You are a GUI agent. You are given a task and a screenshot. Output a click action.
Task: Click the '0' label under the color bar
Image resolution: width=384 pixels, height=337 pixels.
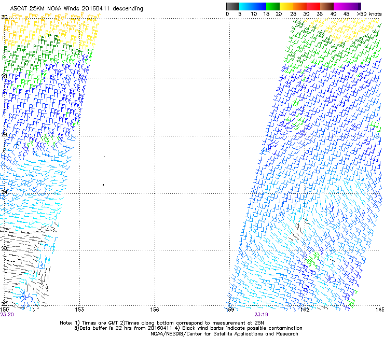(x=227, y=13)
